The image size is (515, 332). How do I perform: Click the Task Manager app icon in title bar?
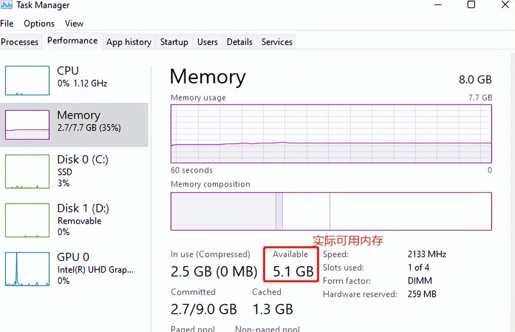(6, 4)
